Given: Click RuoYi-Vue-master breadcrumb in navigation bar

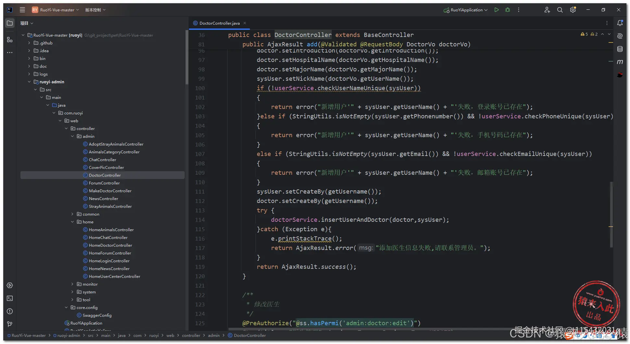Looking at the screenshot, I should pyautogui.click(x=27, y=336).
